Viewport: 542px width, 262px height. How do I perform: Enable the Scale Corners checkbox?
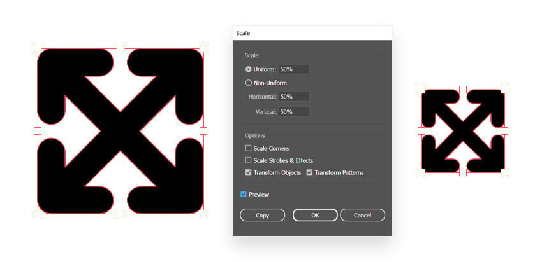(x=248, y=148)
